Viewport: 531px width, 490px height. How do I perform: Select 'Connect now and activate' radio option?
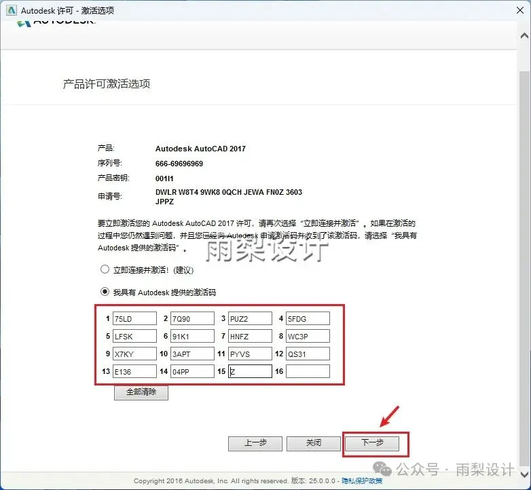[x=105, y=269]
